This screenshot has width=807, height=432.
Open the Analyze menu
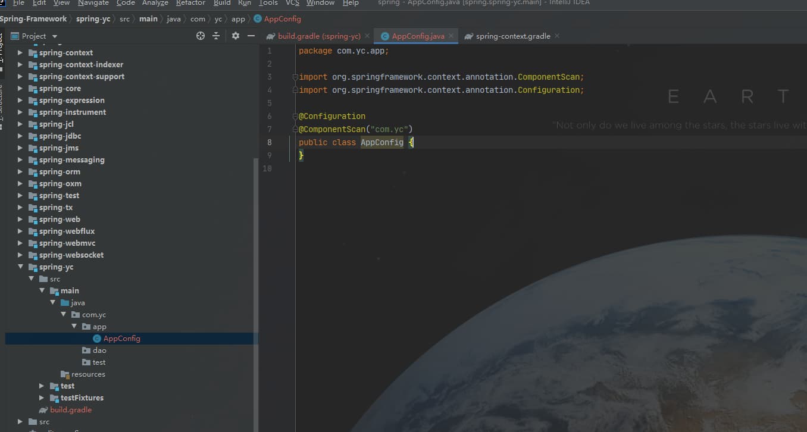pyautogui.click(x=155, y=3)
